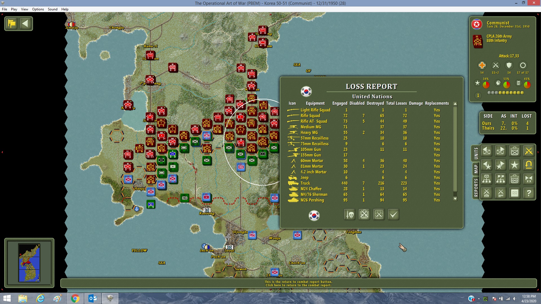Click the skull and dagger loss button
This screenshot has height=304, width=541.
[x=350, y=214]
